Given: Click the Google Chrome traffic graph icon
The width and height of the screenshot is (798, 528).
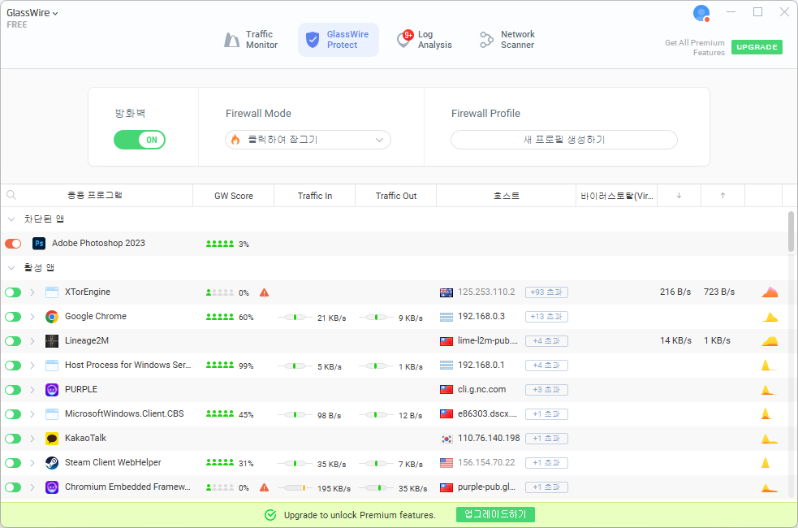Looking at the screenshot, I should [770, 317].
